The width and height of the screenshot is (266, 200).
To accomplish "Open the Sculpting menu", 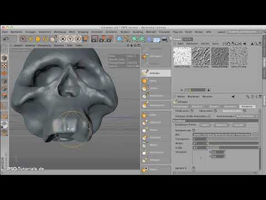I will click(x=138, y=32).
